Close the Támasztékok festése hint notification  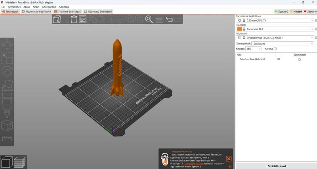tap(229, 159)
